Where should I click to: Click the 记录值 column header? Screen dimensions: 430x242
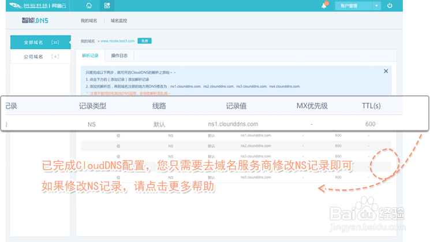tap(236, 106)
